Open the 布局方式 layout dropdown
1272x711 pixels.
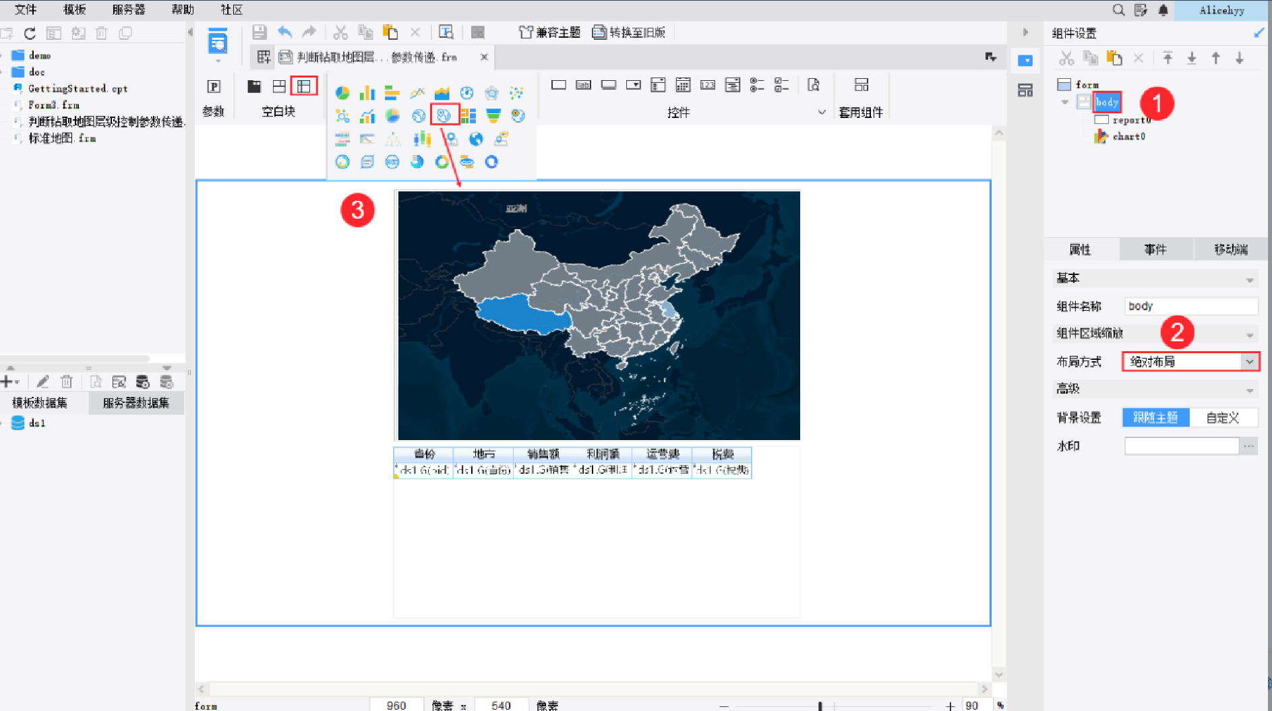click(x=1190, y=362)
